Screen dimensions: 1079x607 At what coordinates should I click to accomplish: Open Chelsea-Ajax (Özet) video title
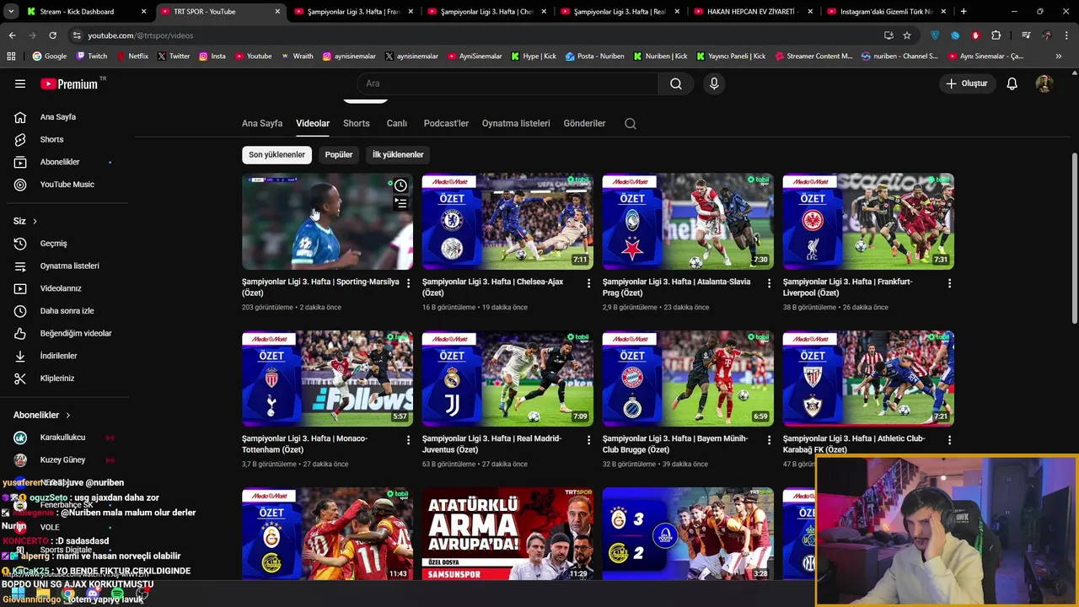click(492, 287)
